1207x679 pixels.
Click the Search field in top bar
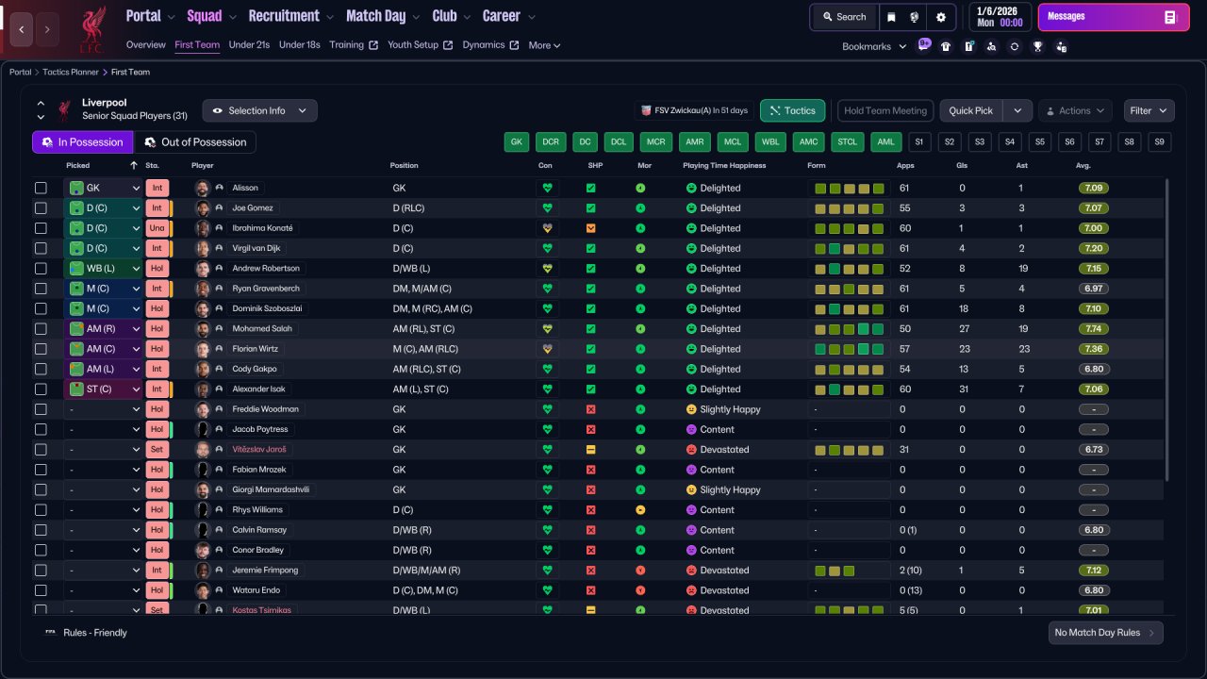pyautogui.click(x=844, y=17)
